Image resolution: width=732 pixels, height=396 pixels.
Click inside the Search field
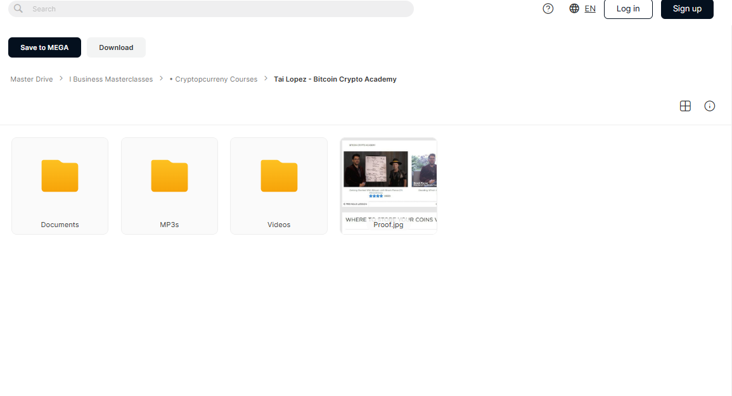click(211, 9)
